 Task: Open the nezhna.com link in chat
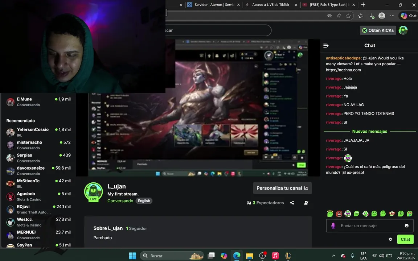pyautogui.click(x=343, y=70)
